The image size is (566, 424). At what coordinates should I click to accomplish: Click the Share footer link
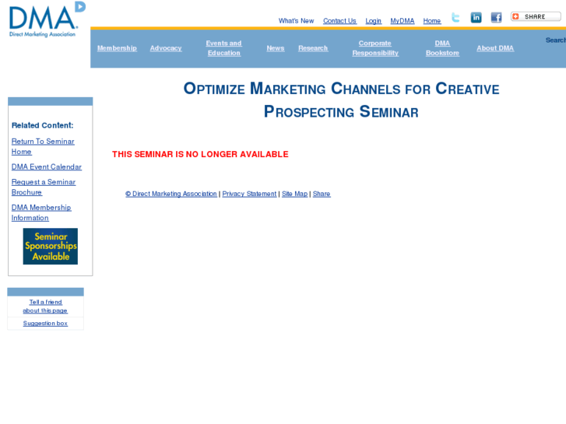(322, 194)
